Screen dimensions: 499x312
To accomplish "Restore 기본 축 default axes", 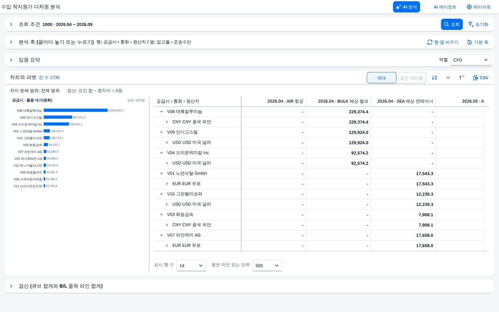I will [x=477, y=42].
